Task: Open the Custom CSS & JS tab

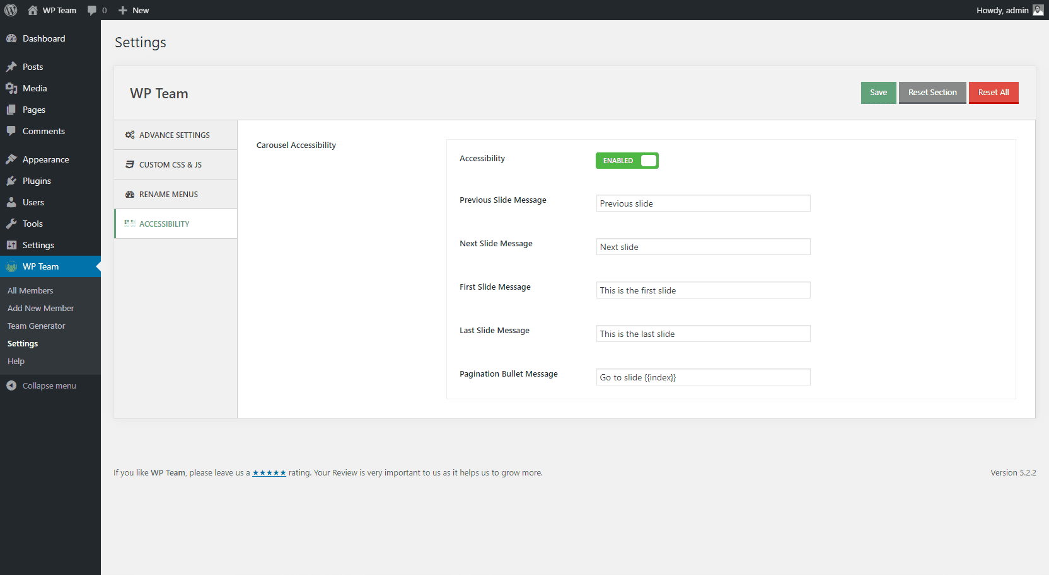Action: [x=170, y=164]
